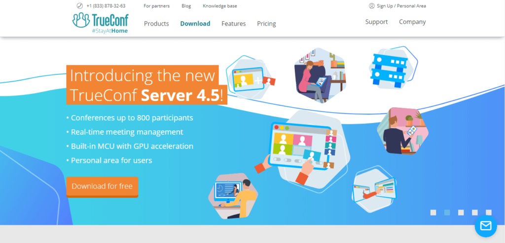505x243 pixels.
Task: Click the man at desktop computer illustration
Action: tap(233, 196)
